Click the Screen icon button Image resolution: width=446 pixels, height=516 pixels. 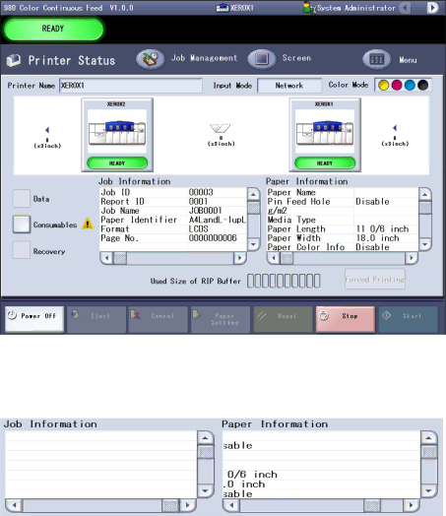point(262,59)
